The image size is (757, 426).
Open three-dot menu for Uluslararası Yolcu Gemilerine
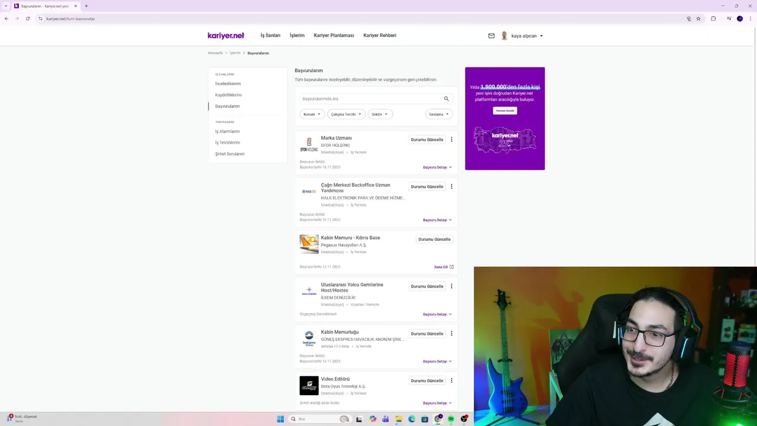click(451, 286)
